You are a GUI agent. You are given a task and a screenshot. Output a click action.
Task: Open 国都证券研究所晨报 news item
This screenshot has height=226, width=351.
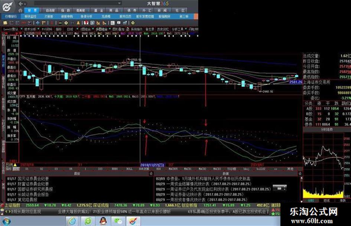[30, 189]
